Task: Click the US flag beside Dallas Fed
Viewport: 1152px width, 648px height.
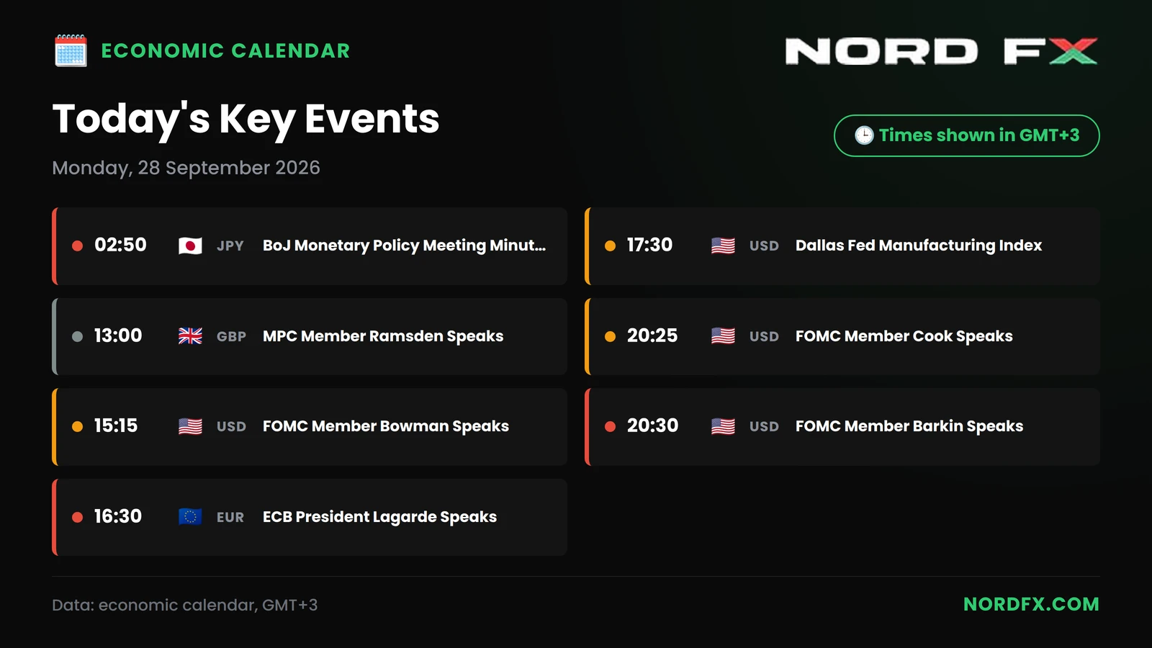Action: point(723,246)
